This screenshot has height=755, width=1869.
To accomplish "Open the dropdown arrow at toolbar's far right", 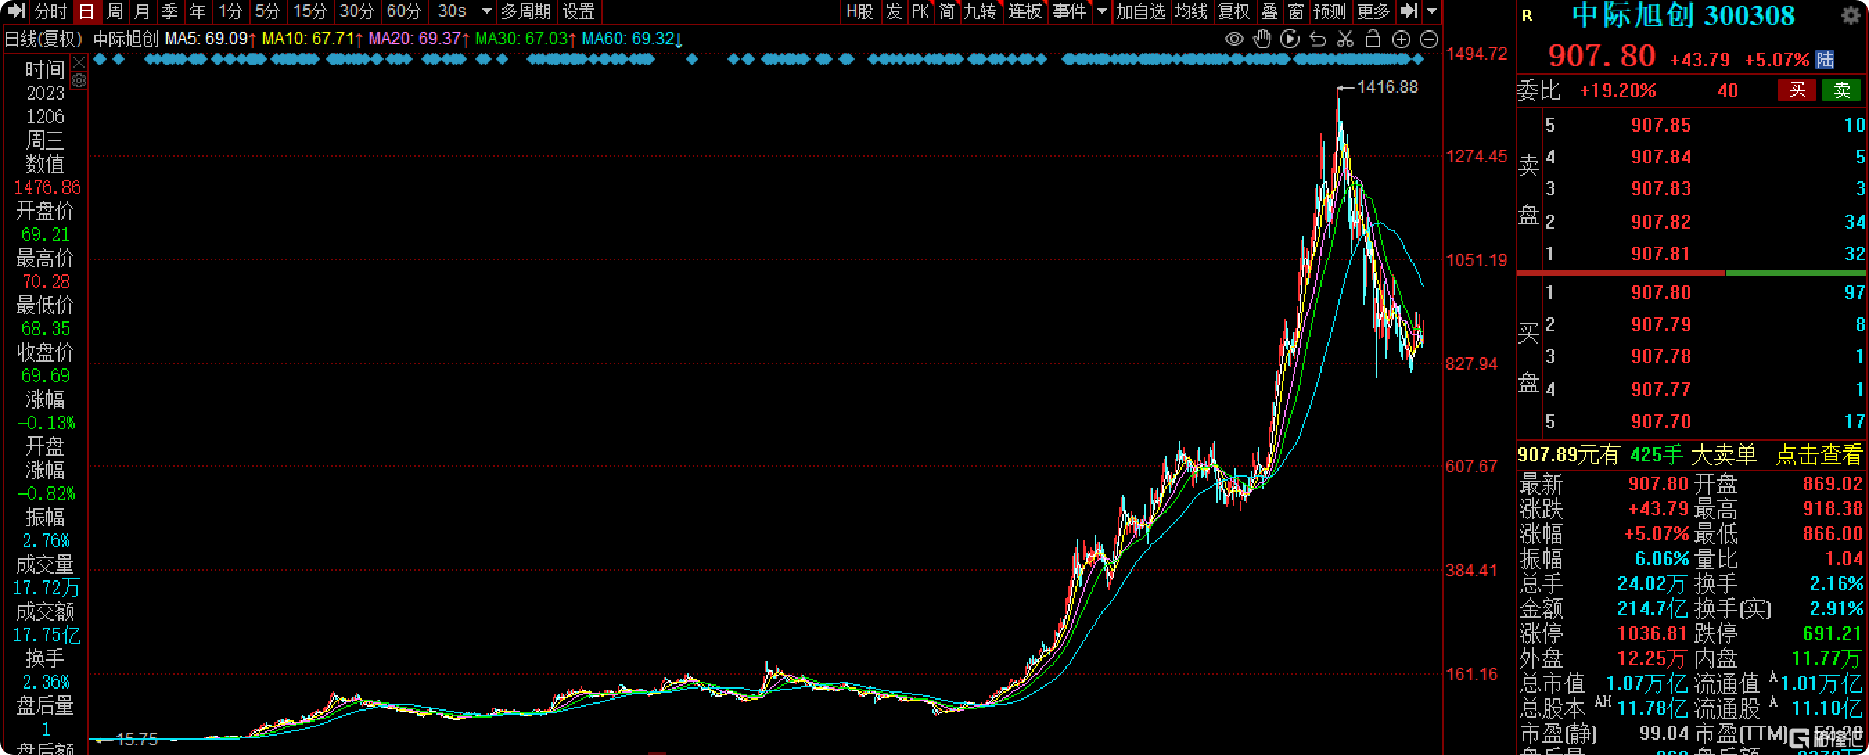I will click(x=1431, y=12).
